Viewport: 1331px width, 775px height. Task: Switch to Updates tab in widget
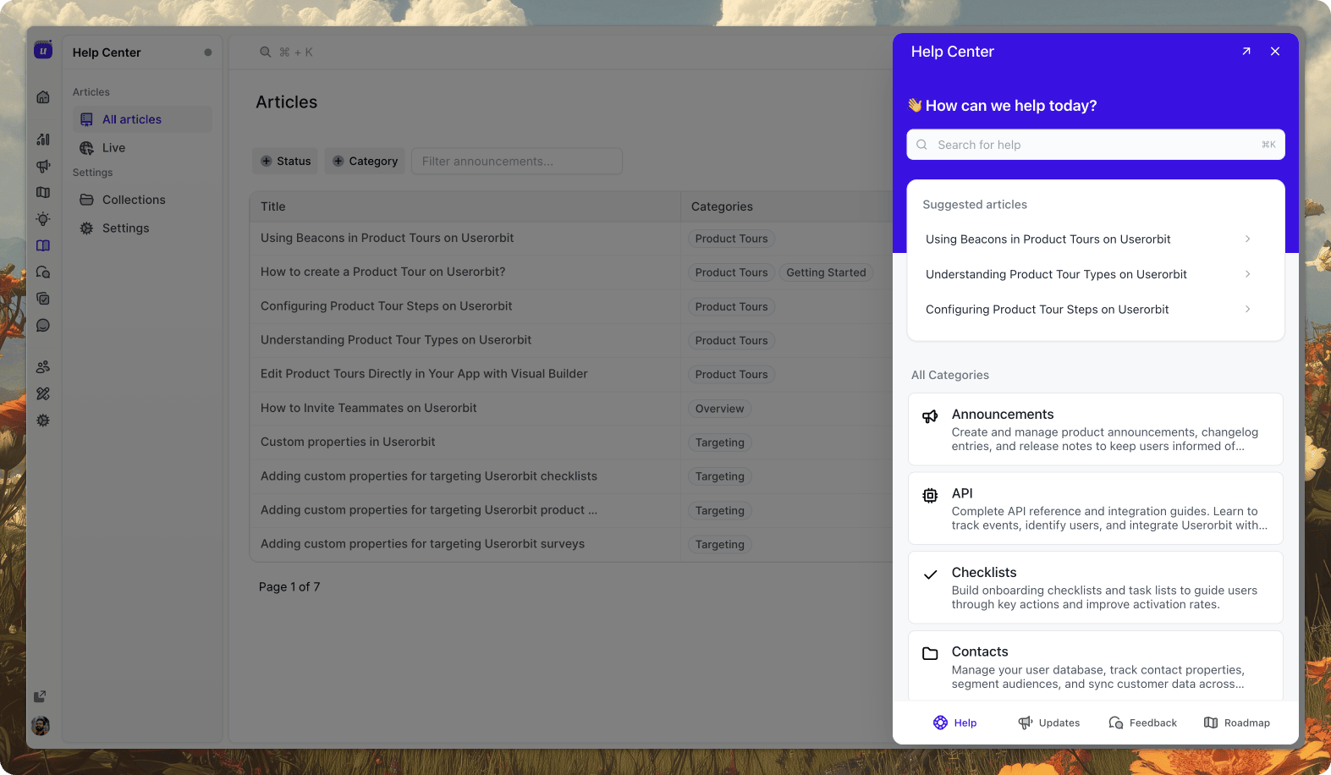point(1049,723)
